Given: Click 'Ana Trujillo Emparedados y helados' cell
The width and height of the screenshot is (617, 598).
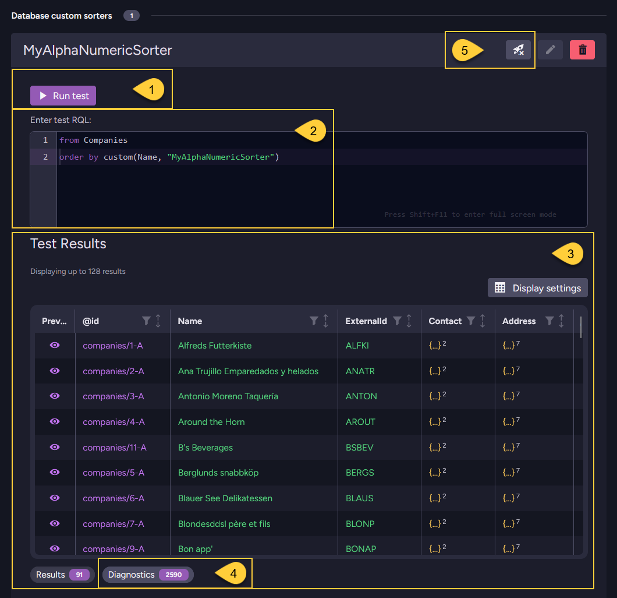Looking at the screenshot, I should [x=249, y=371].
